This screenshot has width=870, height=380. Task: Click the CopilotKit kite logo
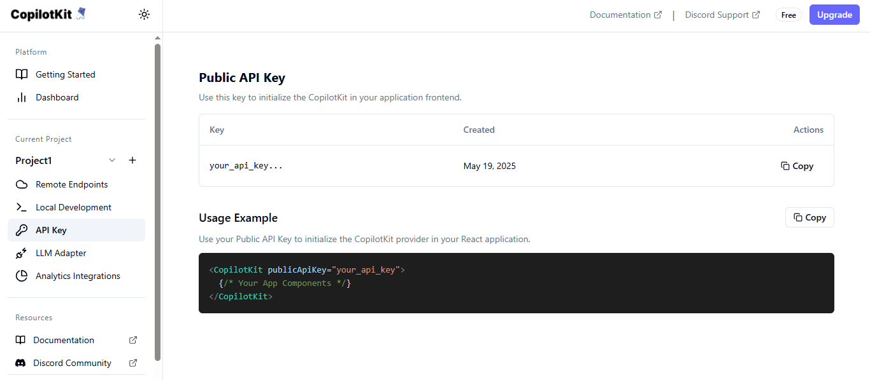point(80,14)
